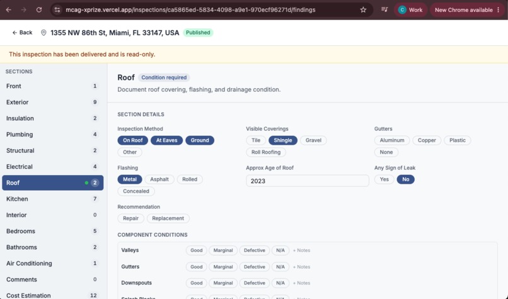Viewport: 508px width, 299px height.
Task: Mark Valleys as Defective
Action: (255, 251)
